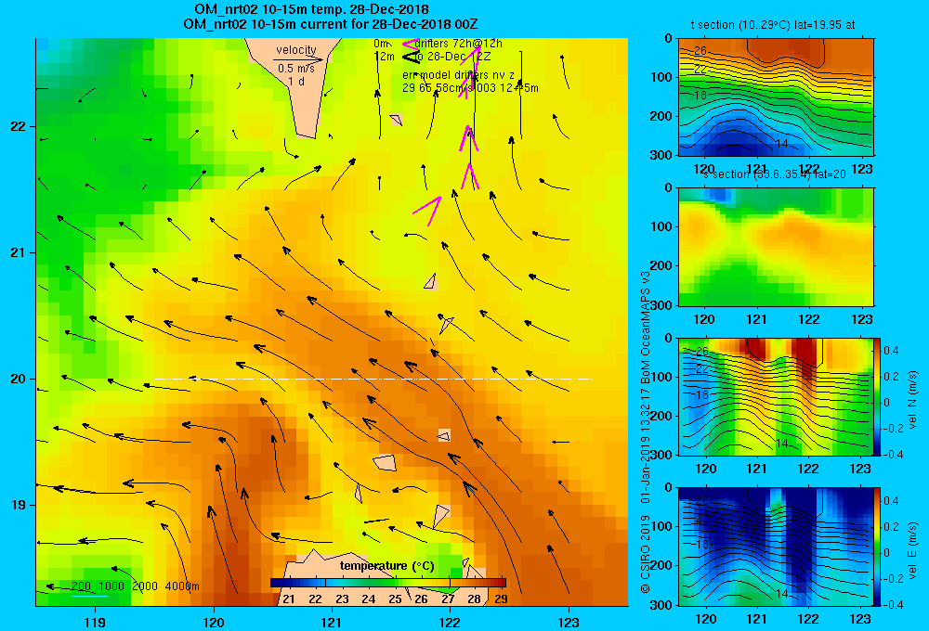Click latitude label '21' on the main map
Screen dimensions: 929x631
pyautogui.click(x=19, y=252)
